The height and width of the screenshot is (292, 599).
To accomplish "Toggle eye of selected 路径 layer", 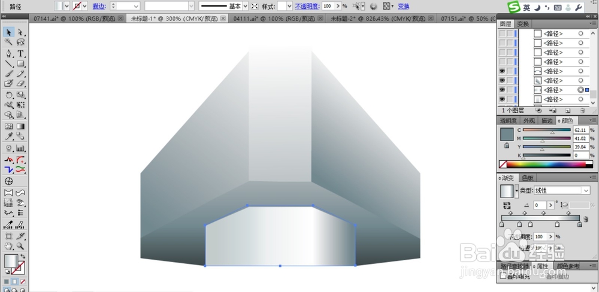I will click(x=502, y=90).
